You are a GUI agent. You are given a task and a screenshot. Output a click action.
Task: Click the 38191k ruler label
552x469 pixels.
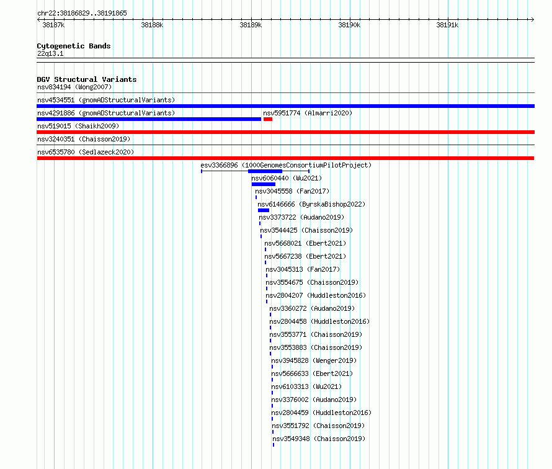tap(447, 25)
